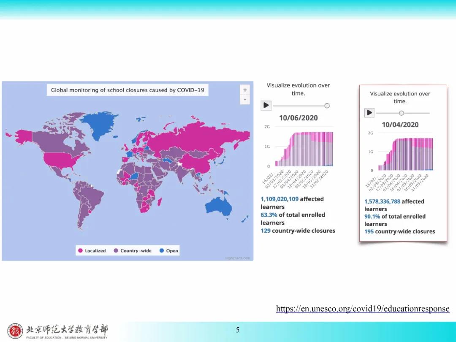The image size is (456, 342).
Task: Click the '195 country-wide closures' line
Action: (400, 231)
